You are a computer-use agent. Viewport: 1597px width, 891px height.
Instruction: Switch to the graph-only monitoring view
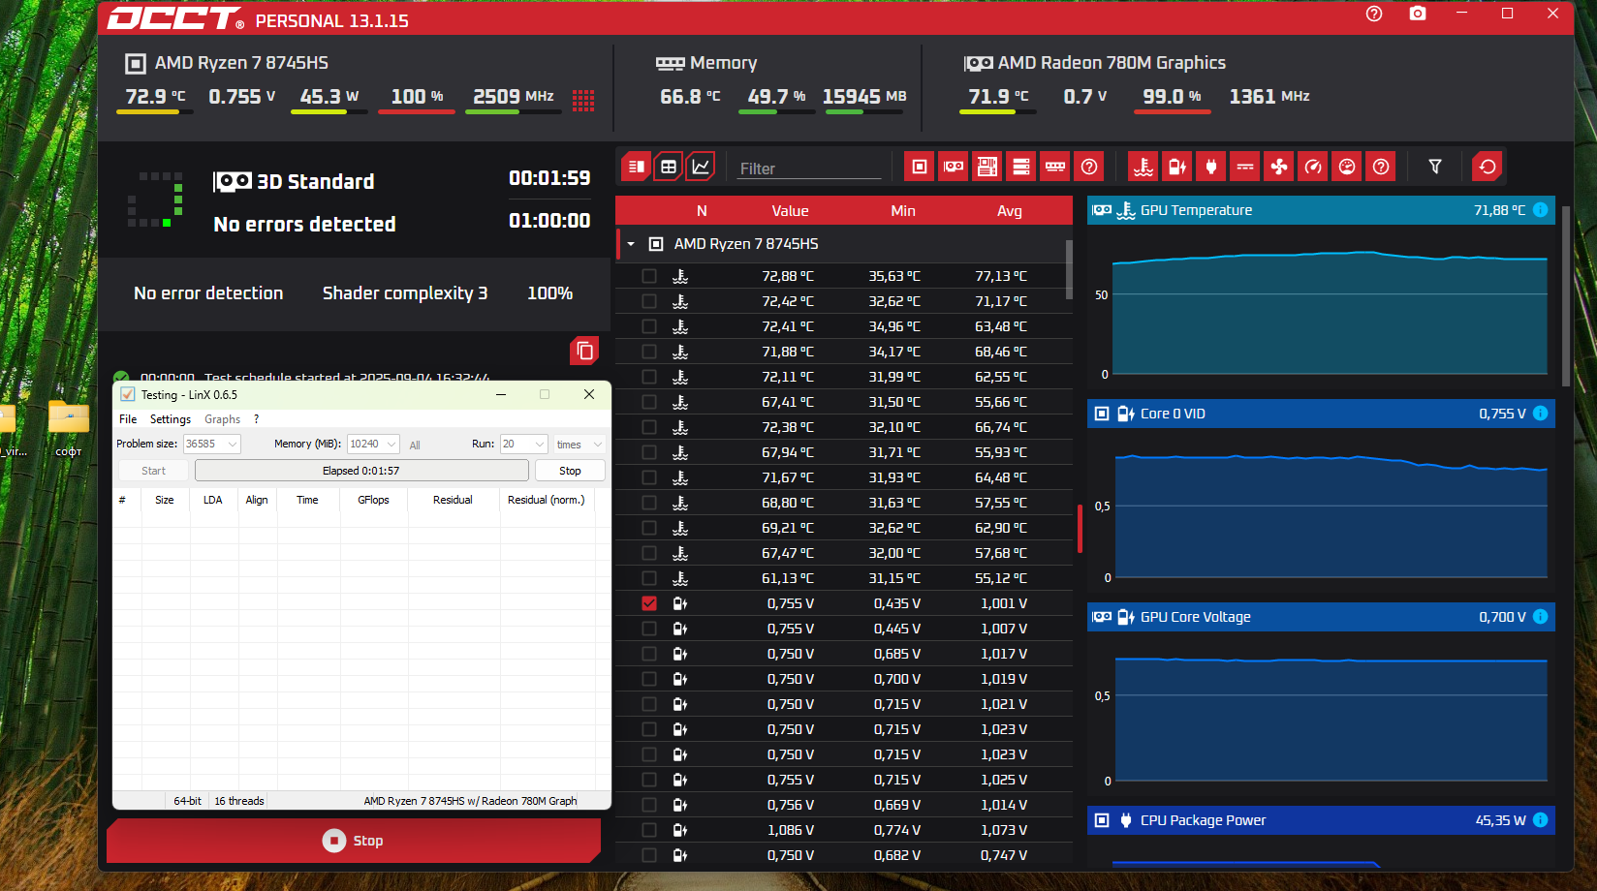coord(701,167)
